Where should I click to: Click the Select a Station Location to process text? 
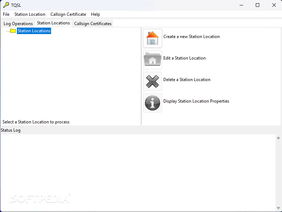click(x=36, y=122)
